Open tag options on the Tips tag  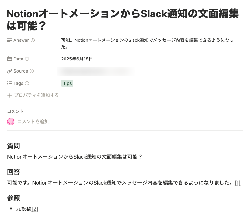tap(67, 83)
